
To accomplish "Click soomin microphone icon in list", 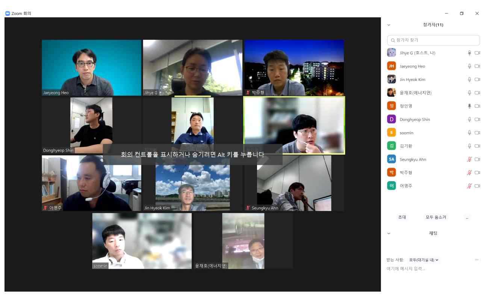I will coord(469,132).
